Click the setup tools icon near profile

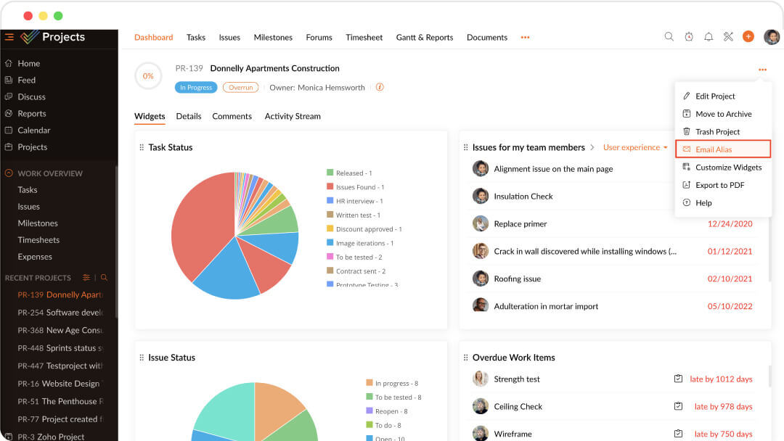(728, 36)
